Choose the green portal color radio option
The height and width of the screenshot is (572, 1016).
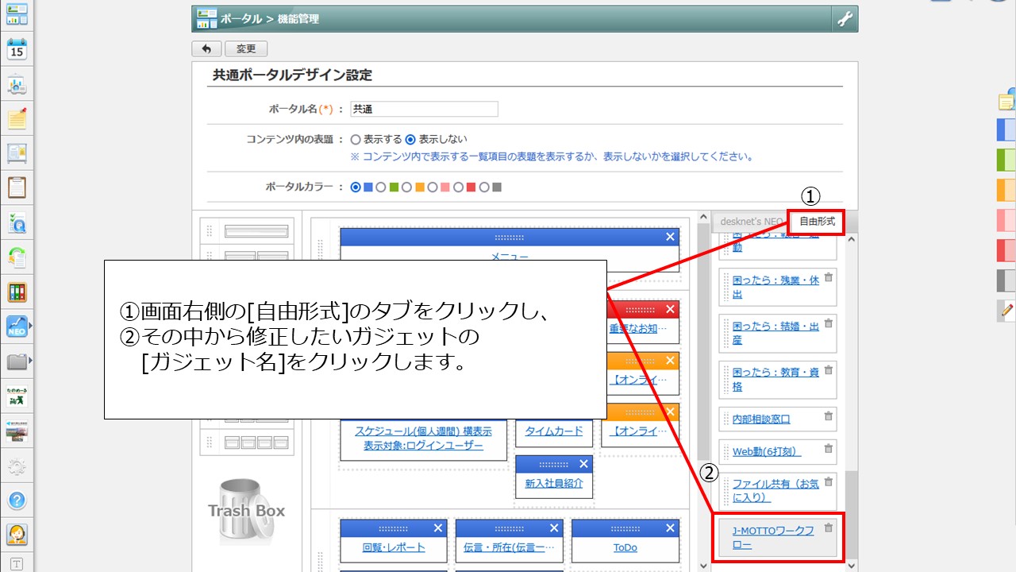381,187
